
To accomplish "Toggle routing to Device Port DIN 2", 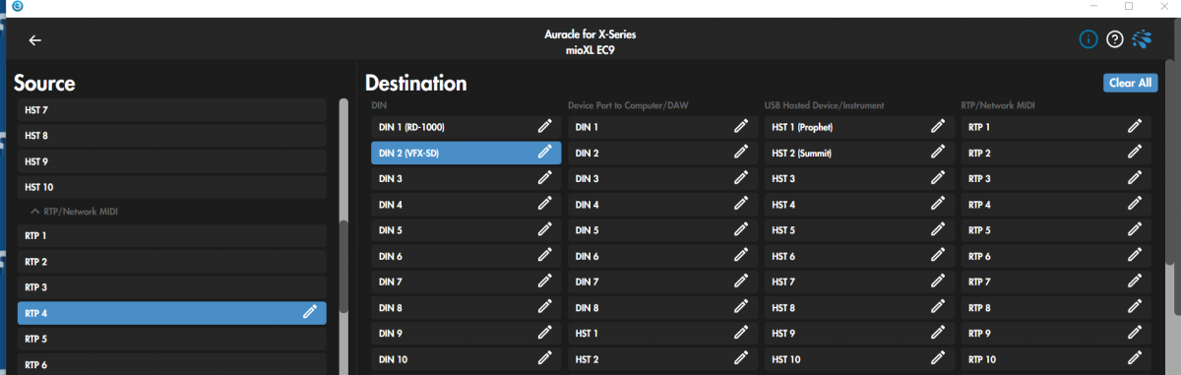I will [662, 153].
